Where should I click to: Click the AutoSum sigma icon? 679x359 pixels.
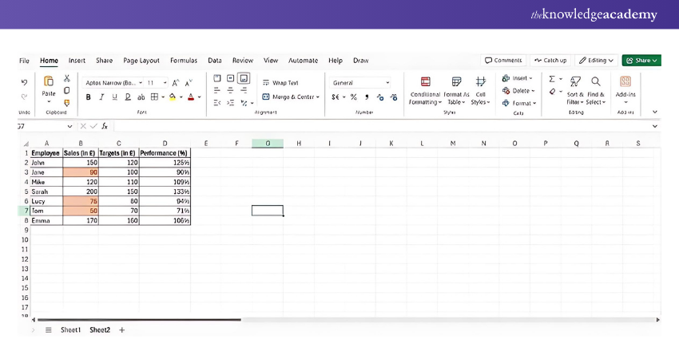pos(551,79)
